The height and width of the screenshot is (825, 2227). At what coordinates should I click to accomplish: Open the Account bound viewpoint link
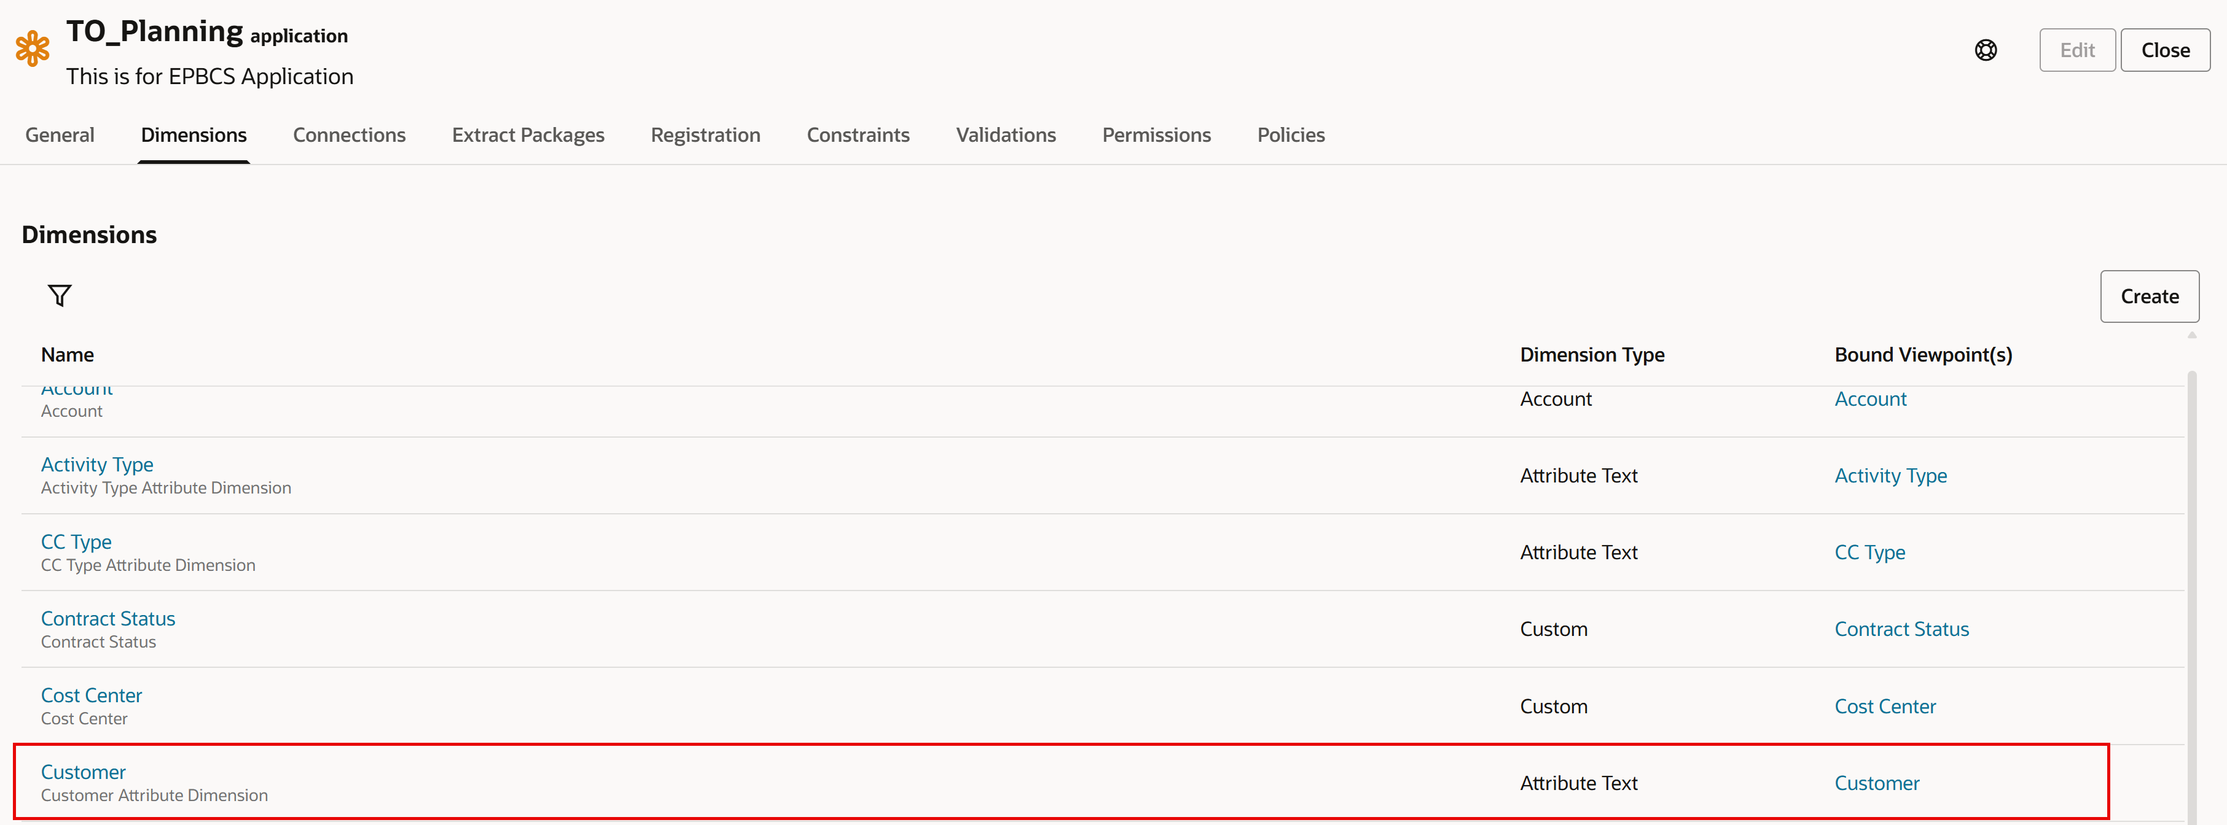1870,399
